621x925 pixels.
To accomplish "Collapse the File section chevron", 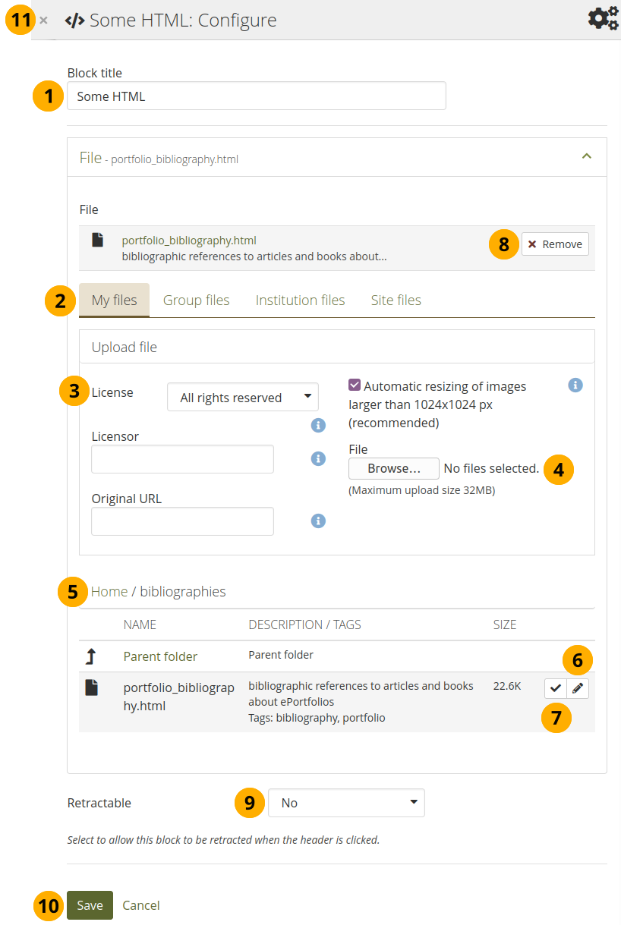I will (586, 156).
